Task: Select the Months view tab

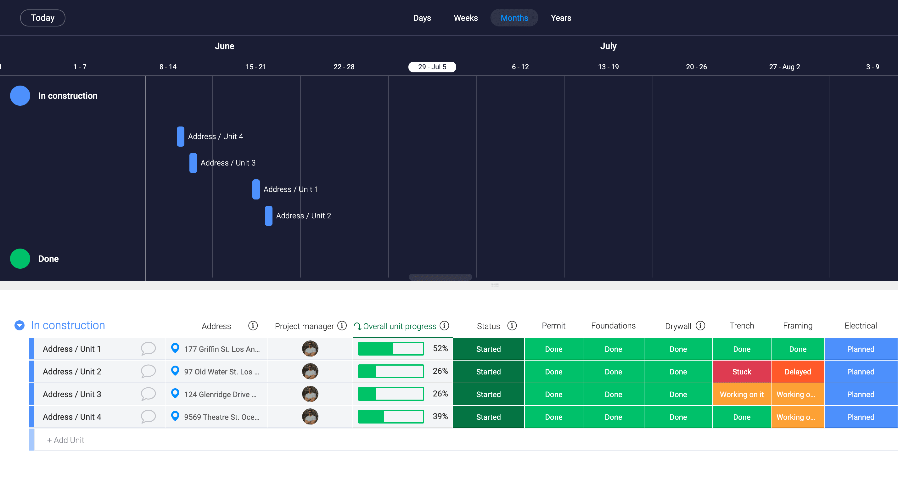Action: (x=514, y=18)
